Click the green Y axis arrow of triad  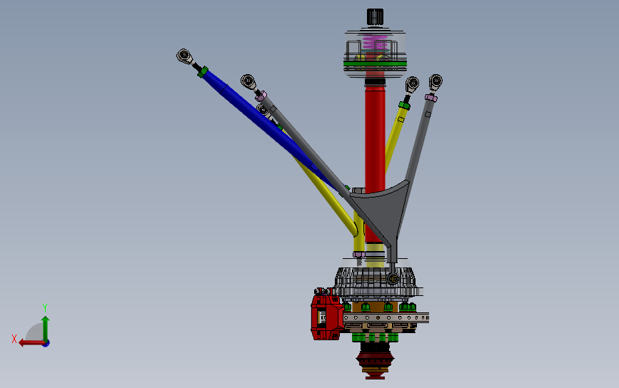[46, 329]
